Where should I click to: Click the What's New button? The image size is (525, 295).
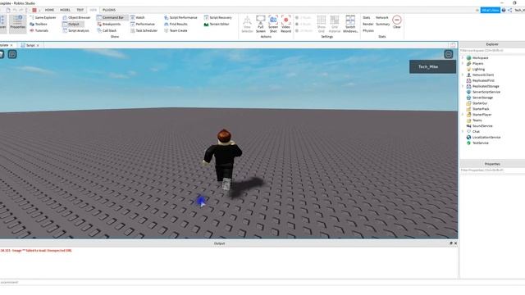click(x=491, y=11)
